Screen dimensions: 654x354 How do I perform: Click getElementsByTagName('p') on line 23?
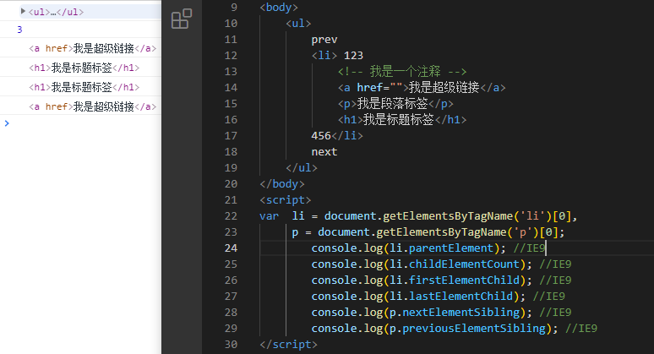tap(458, 232)
